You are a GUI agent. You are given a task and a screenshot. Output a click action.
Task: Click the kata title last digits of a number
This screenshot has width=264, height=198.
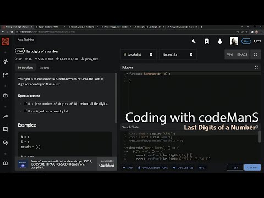42,51
